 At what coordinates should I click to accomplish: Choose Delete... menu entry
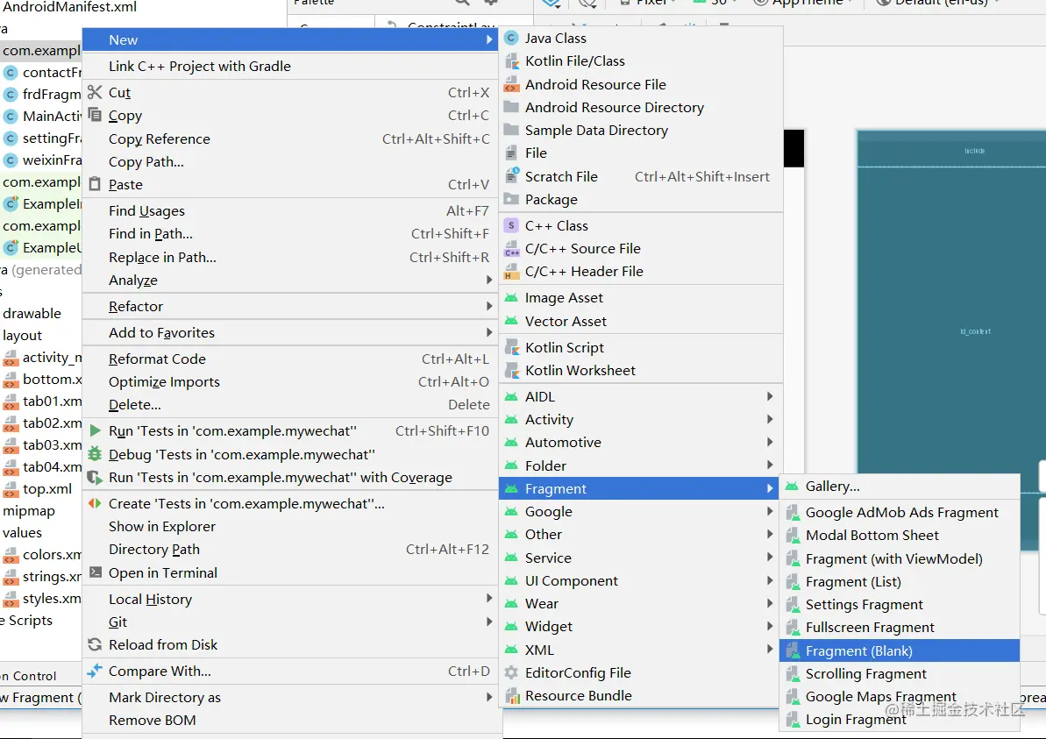(x=290, y=404)
